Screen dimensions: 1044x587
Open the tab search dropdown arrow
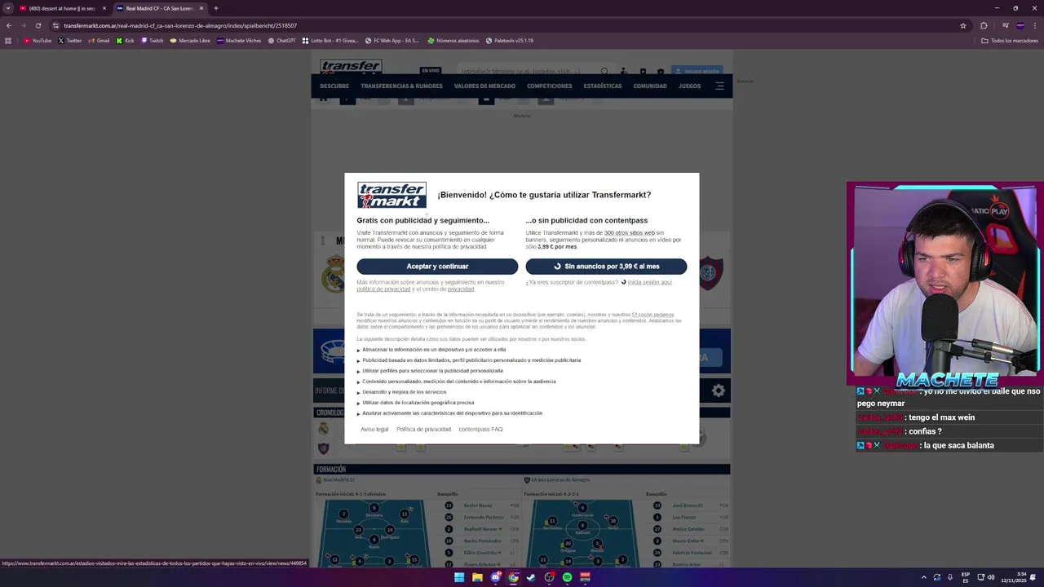[x=7, y=8]
